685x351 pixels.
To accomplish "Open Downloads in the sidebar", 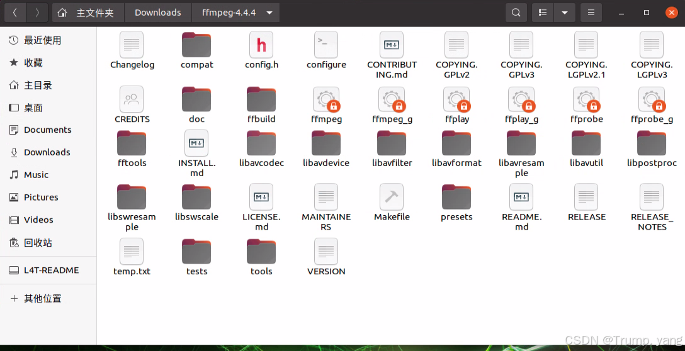I will (48, 152).
